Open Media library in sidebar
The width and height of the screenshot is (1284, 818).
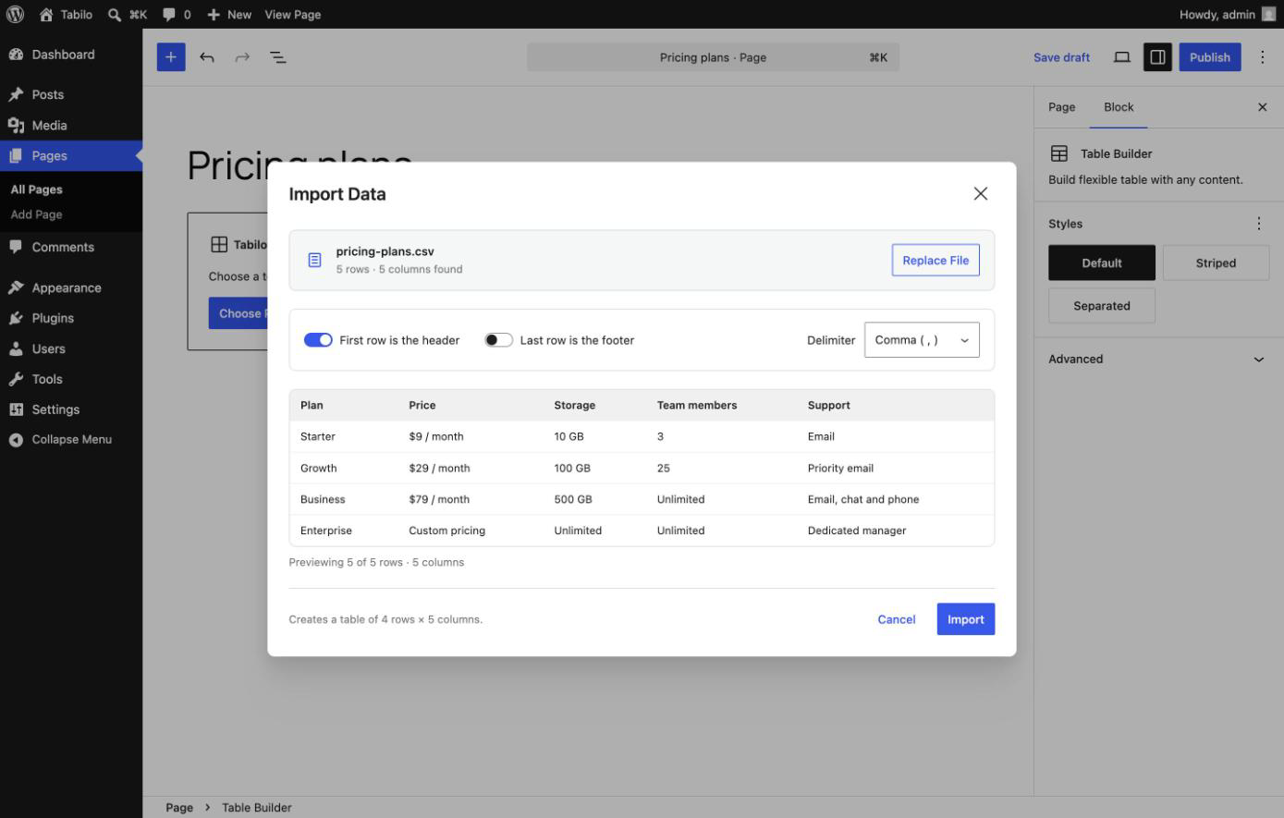71,125
